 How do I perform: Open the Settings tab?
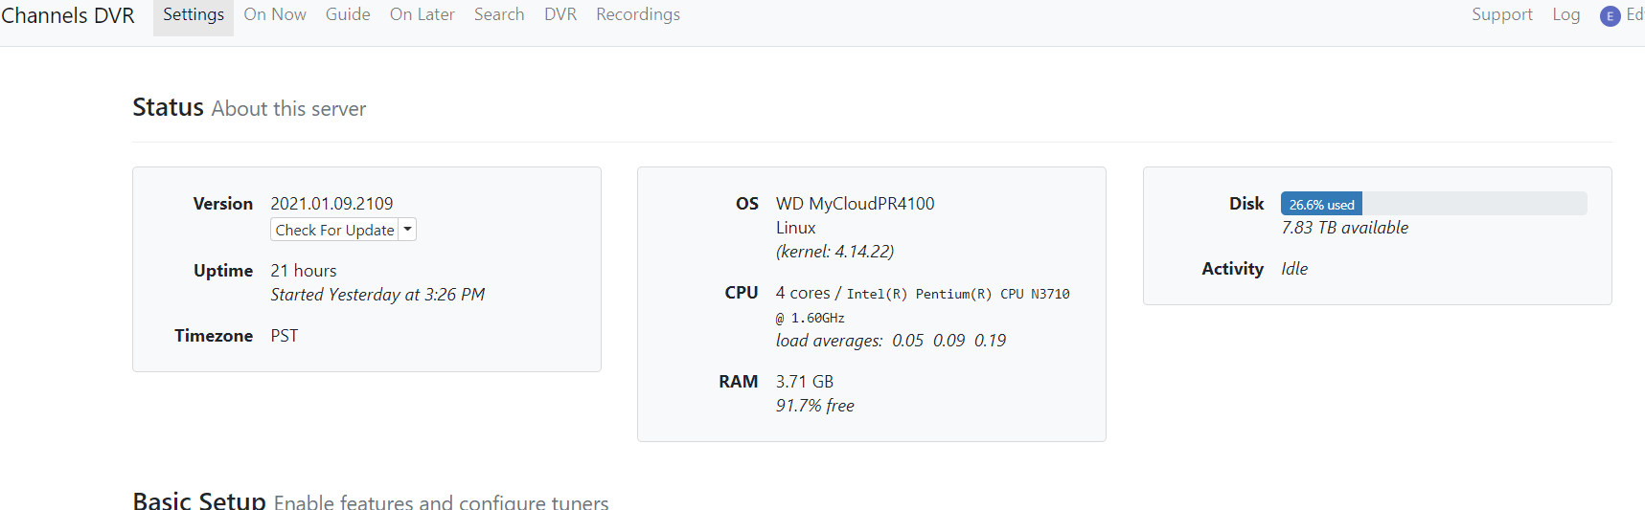point(194,14)
